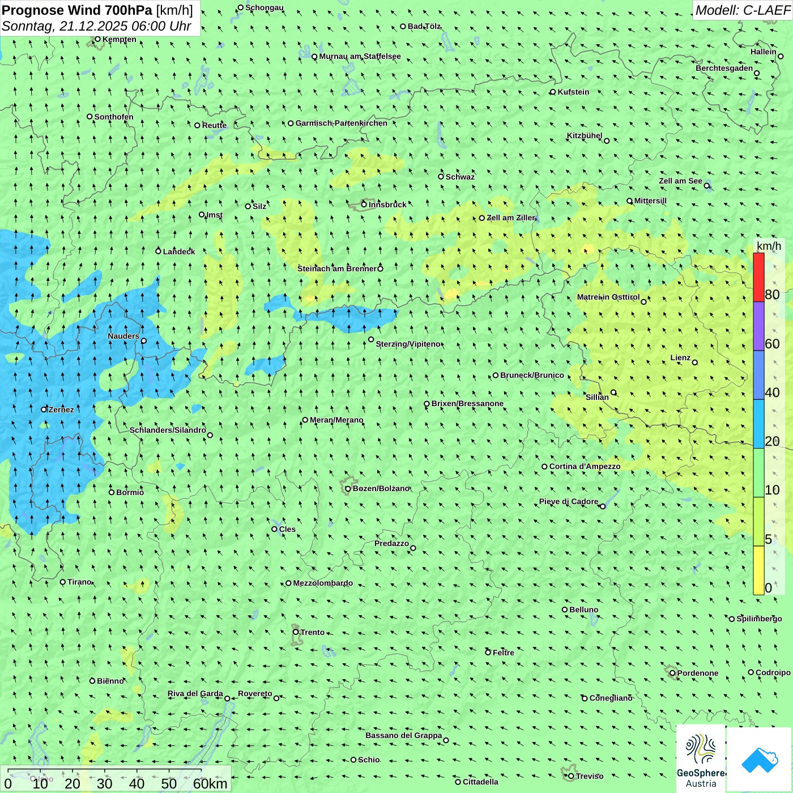Click the 'Riva del Garda' label
The height and width of the screenshot is (793, 793).
195,693
